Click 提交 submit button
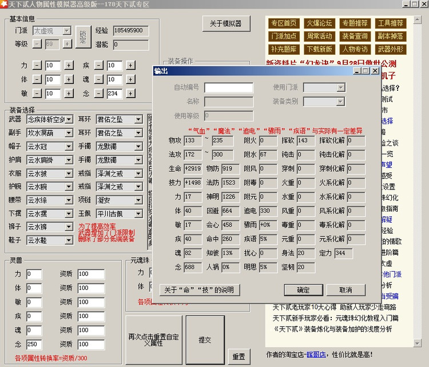429x367 pixels. (205, 340)
